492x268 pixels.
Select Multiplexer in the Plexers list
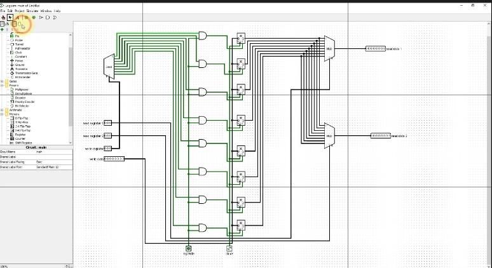(x=22, y=90)
